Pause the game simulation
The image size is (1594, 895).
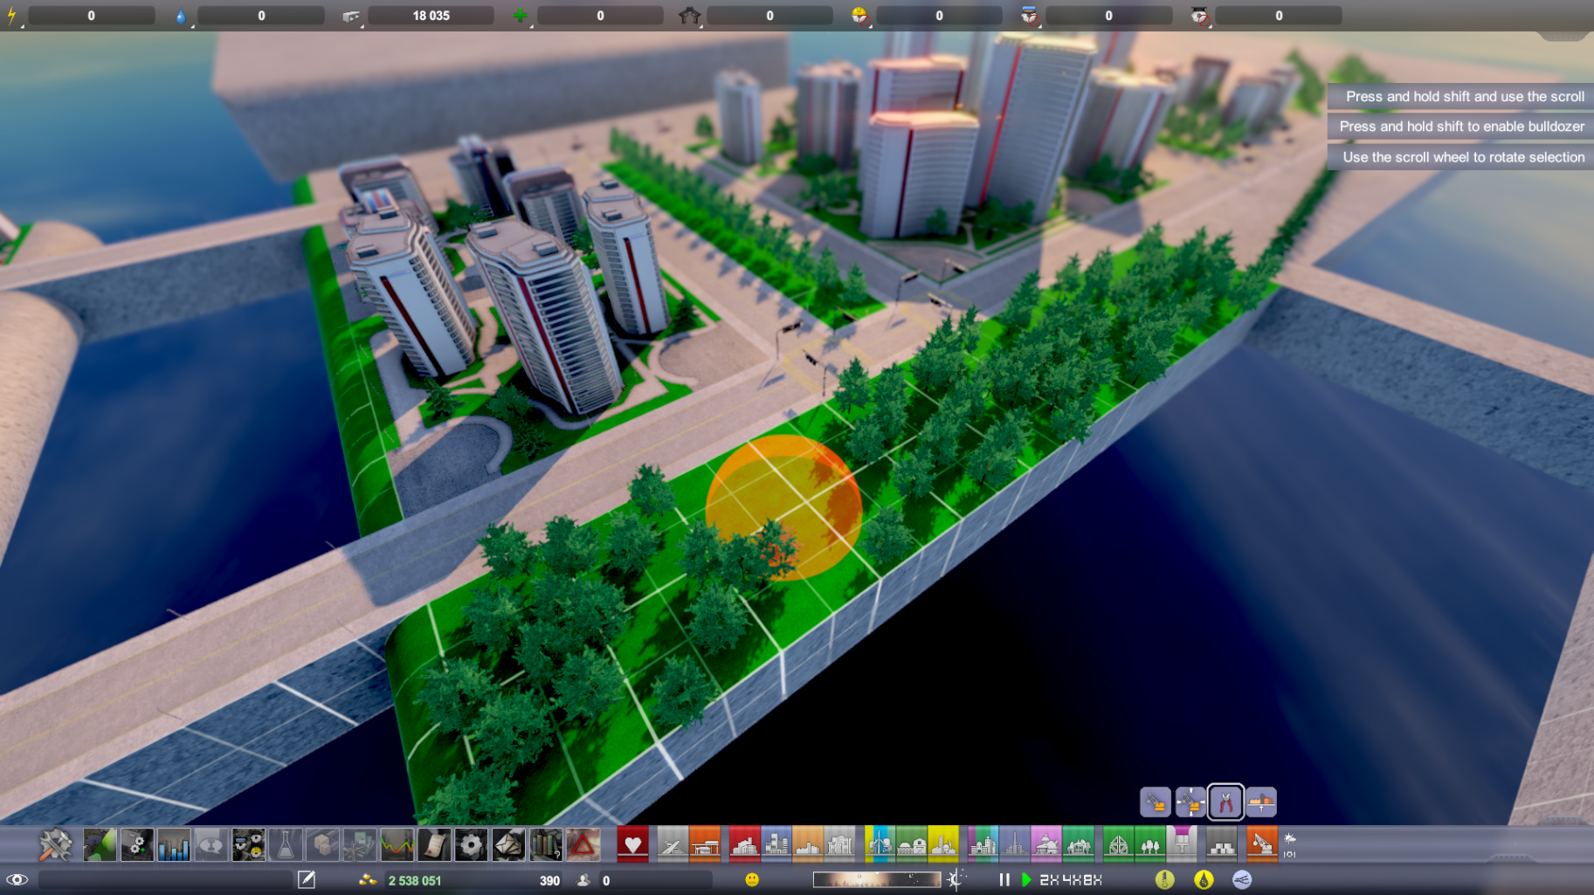coord(1004,879)
